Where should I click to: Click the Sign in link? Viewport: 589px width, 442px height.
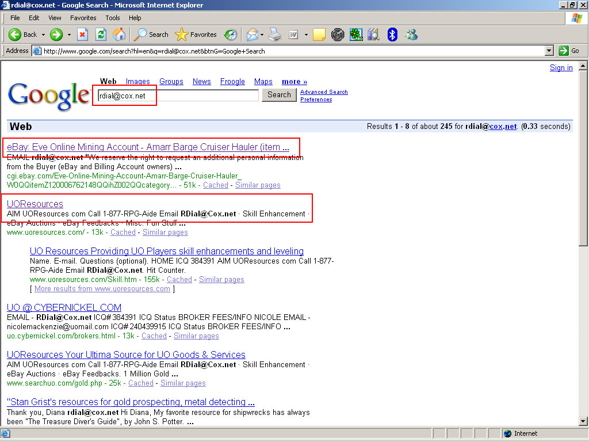point(561,68)
